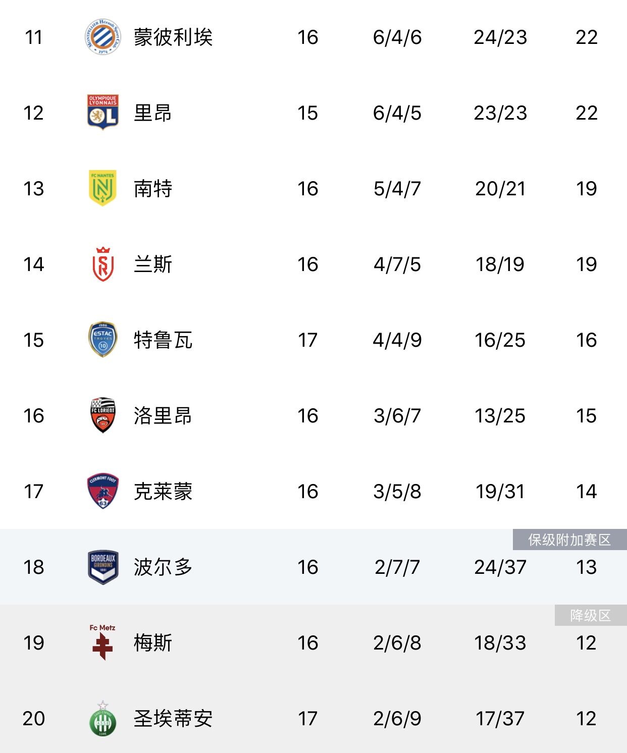Click the ESTAC Troyes badge
This screenshot has width=627, height=753.
pos(103,340)
